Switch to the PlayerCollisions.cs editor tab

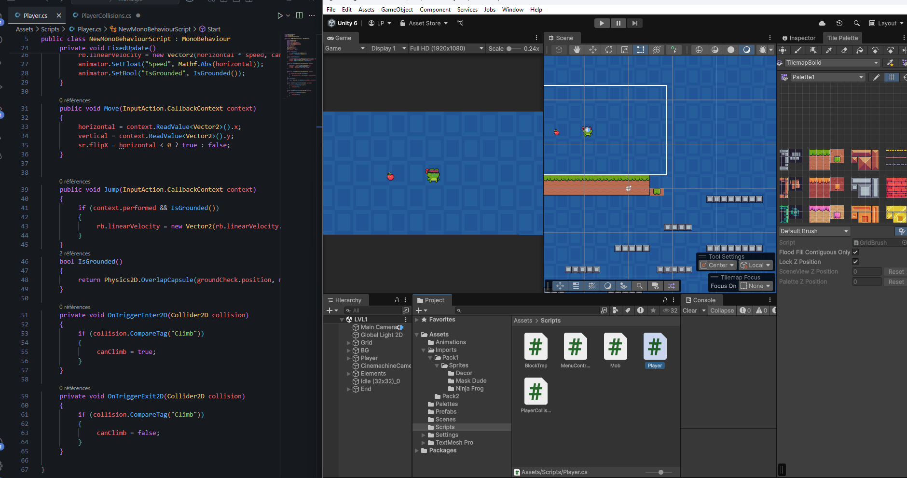[106, 15]
